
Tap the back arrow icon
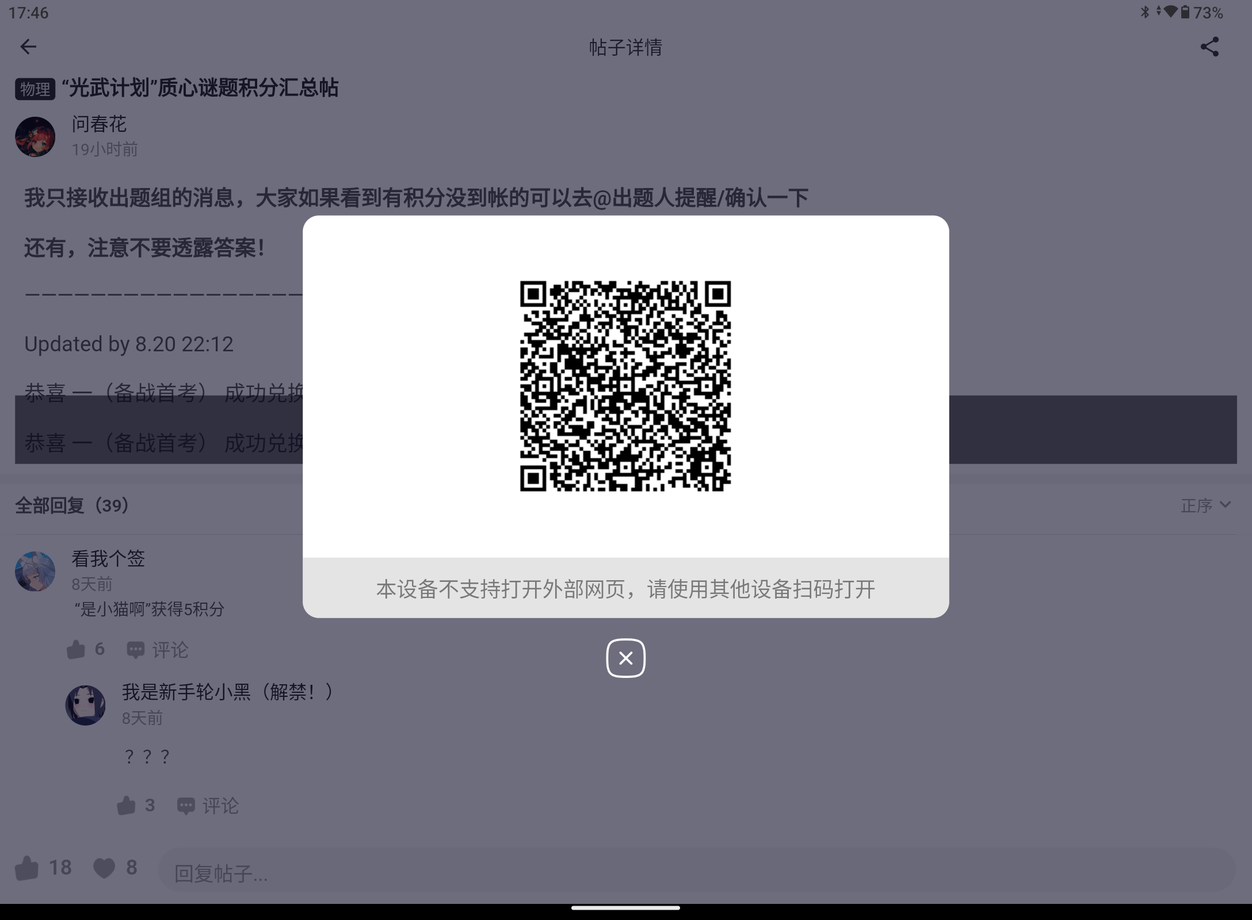[x=28, y=47]
